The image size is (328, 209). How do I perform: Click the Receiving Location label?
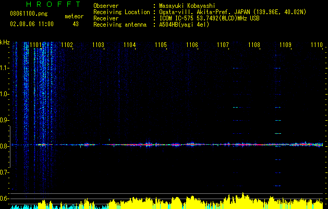(x=122, y=12)
